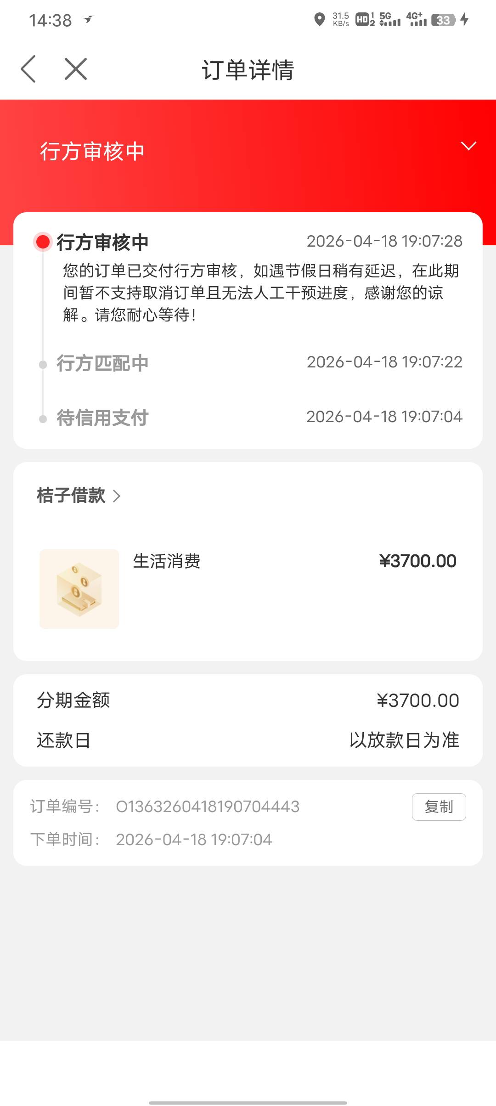The image size is (496, 1106).
Task: Tap the chevron beside 桔子借款
Action: click(117, 496)
